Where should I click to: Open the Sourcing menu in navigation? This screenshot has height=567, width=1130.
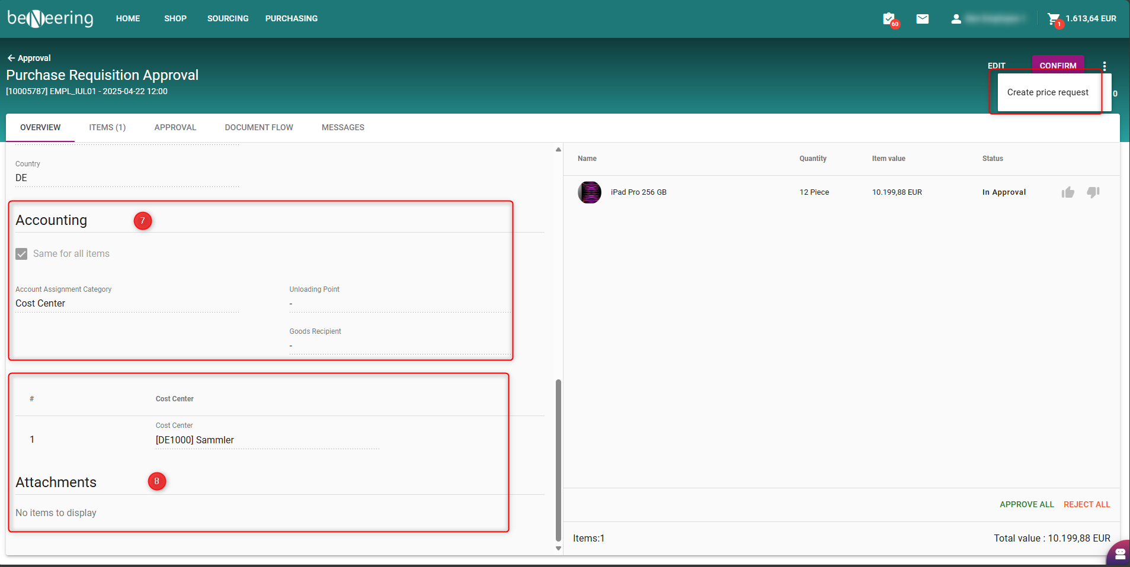point(228,18)
